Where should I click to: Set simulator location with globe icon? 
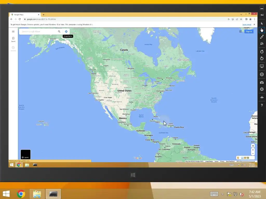262,74
